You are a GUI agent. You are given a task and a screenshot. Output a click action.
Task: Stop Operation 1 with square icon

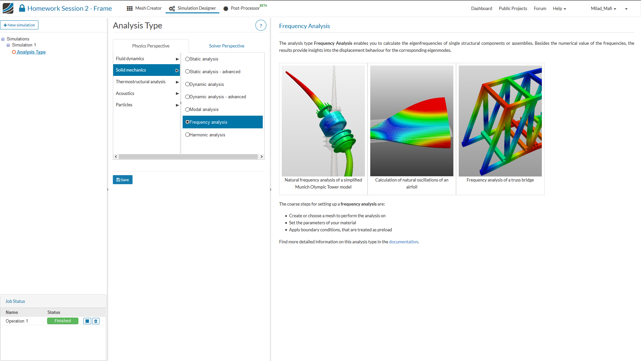(x=87, y=321)
